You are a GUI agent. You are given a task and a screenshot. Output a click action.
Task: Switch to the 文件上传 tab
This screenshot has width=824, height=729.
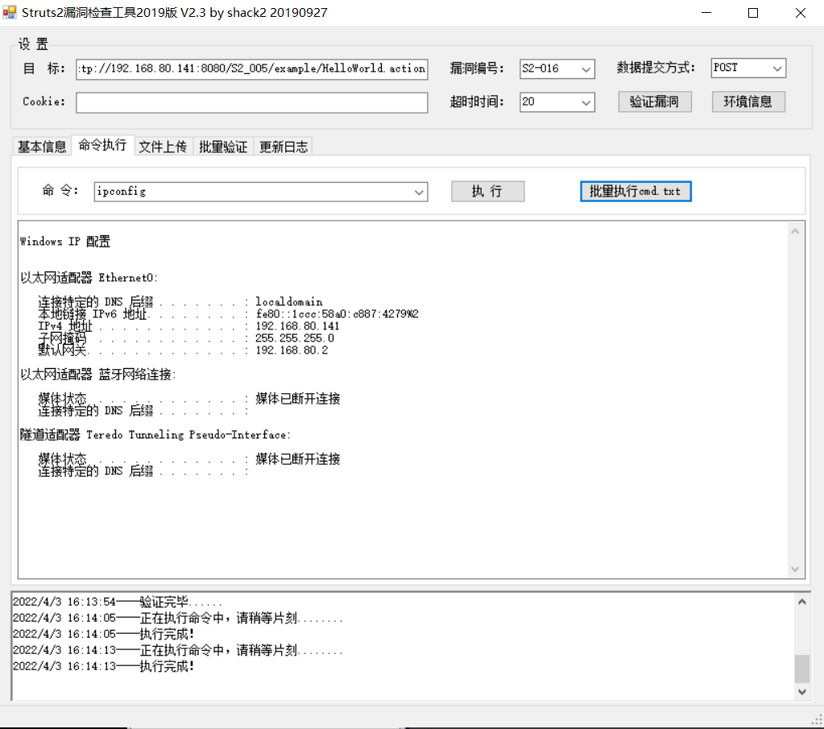pos(163,147)
